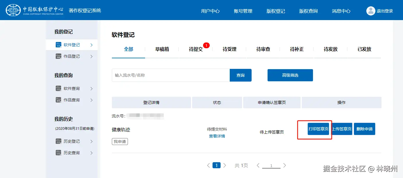Viewport: 403px width, 178px height.
Task: Click the icon beside sidebar 作品查询
Action: pos(58,100)
